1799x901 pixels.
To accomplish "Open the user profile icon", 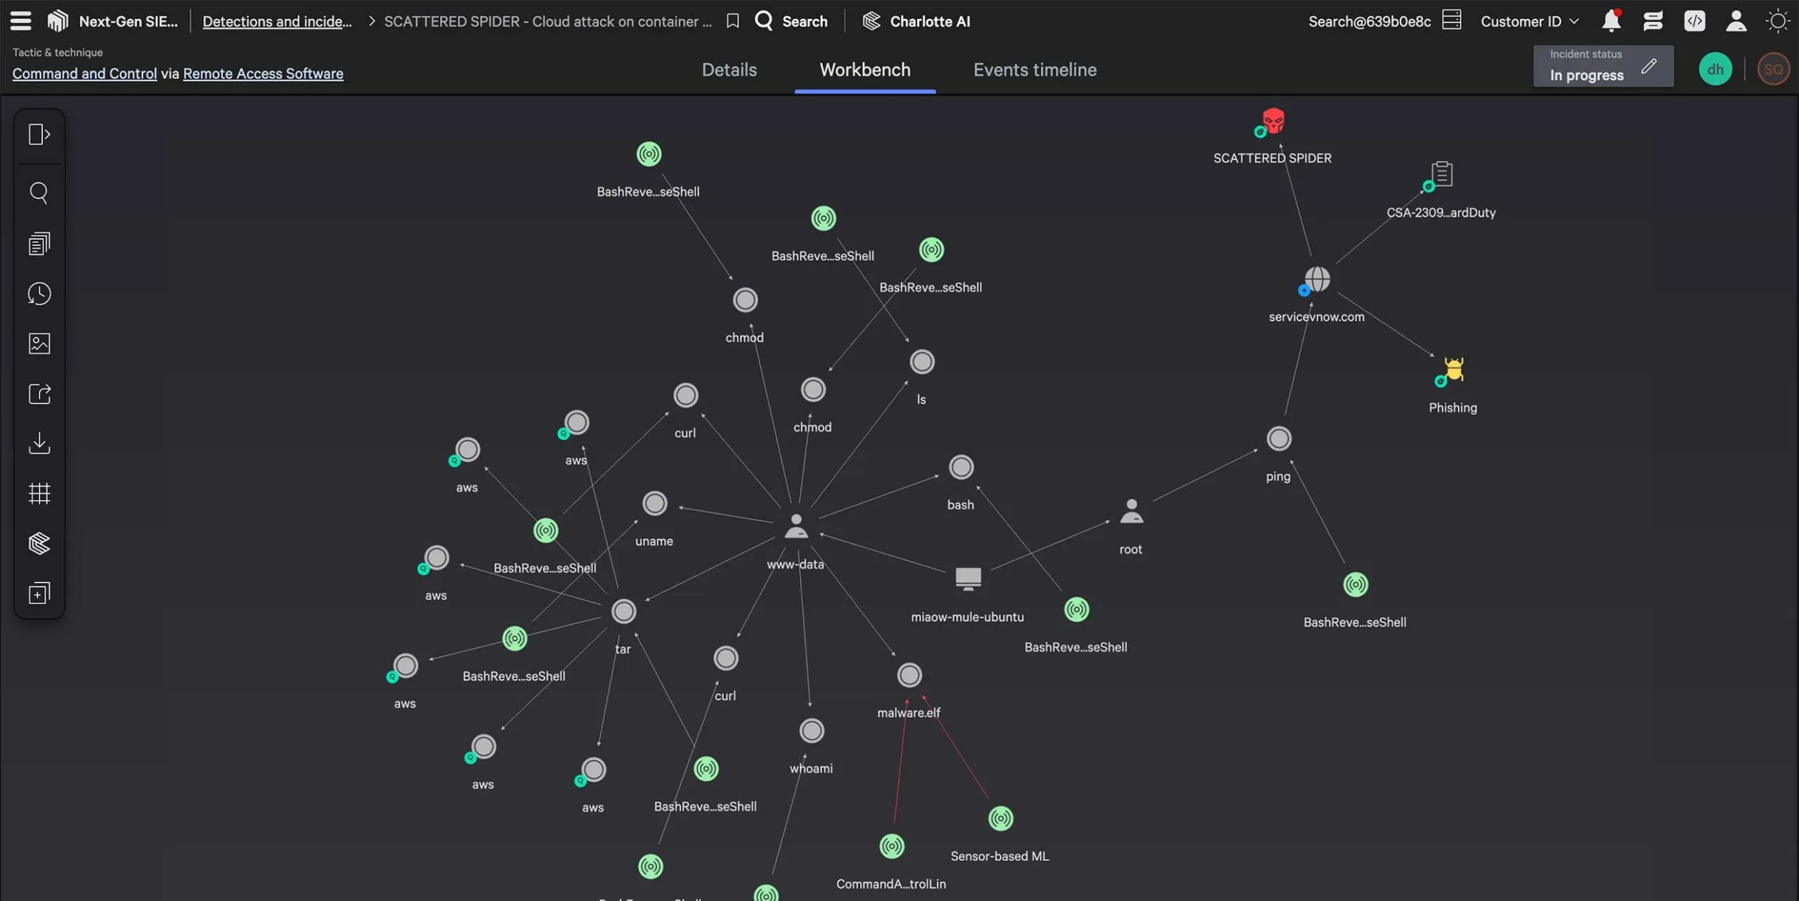I will pyautogui.click(x=1736, y=21).
